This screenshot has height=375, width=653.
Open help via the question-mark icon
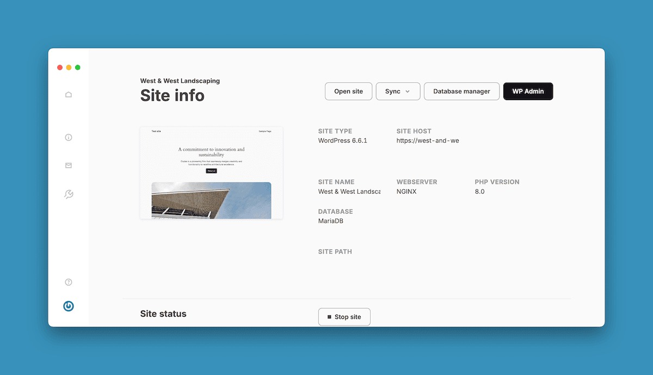[x=69, y=282]
